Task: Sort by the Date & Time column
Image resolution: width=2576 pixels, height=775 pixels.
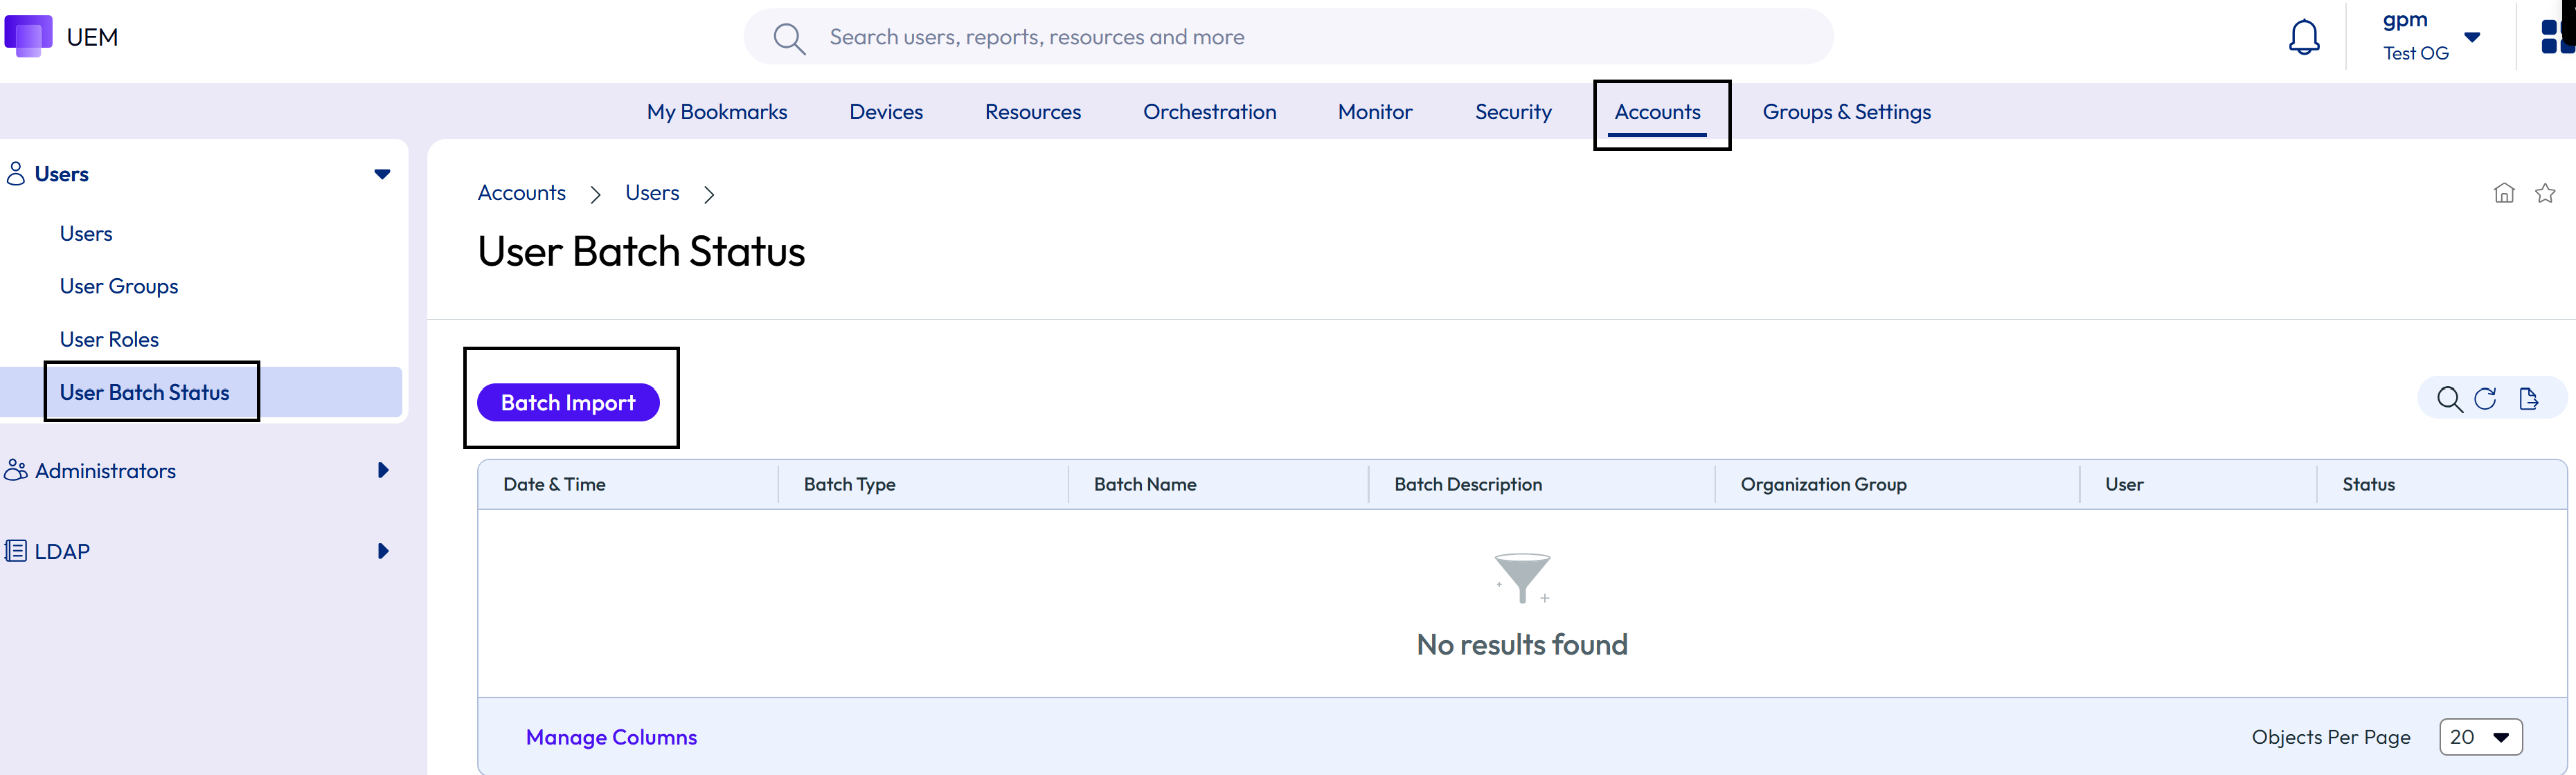Action: click(554, 484)
